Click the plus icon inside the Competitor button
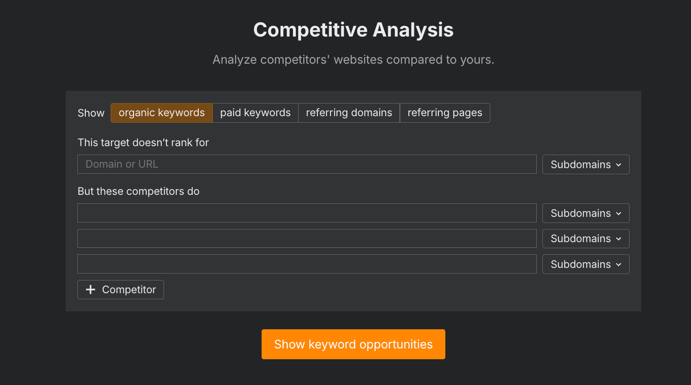 tap(90, 289)
